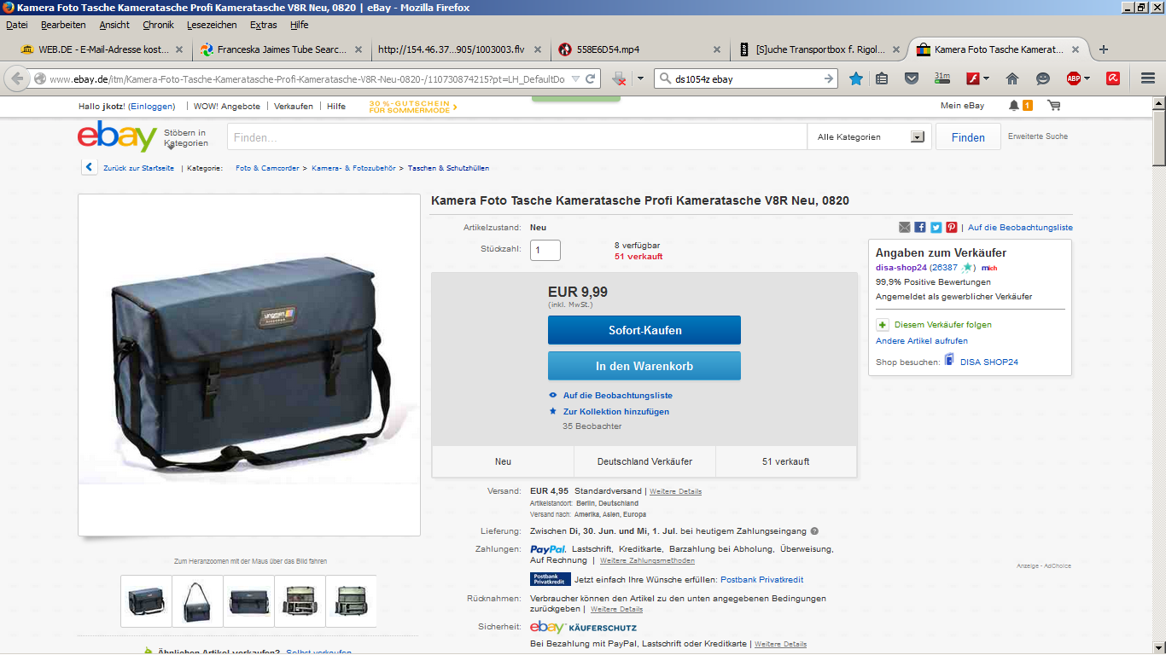The height and width of the screenshot is (655, 1166).
Task: Focus the eBay Finden search field
Action: pos(516,137)
